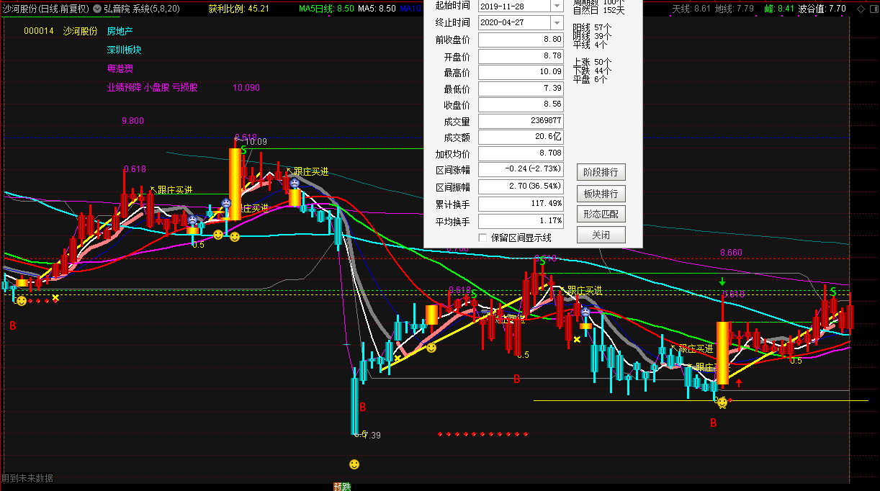Click the 预跌 label at the chart bottom

(341, 486)
